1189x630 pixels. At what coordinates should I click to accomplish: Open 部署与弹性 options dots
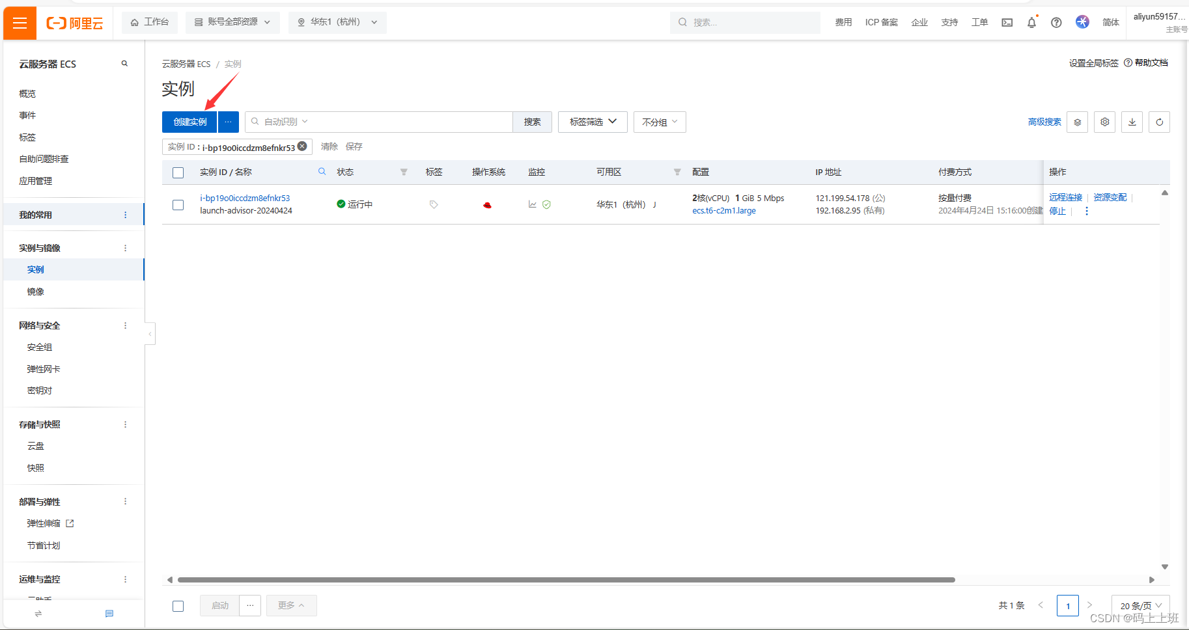tap(126, 502)
